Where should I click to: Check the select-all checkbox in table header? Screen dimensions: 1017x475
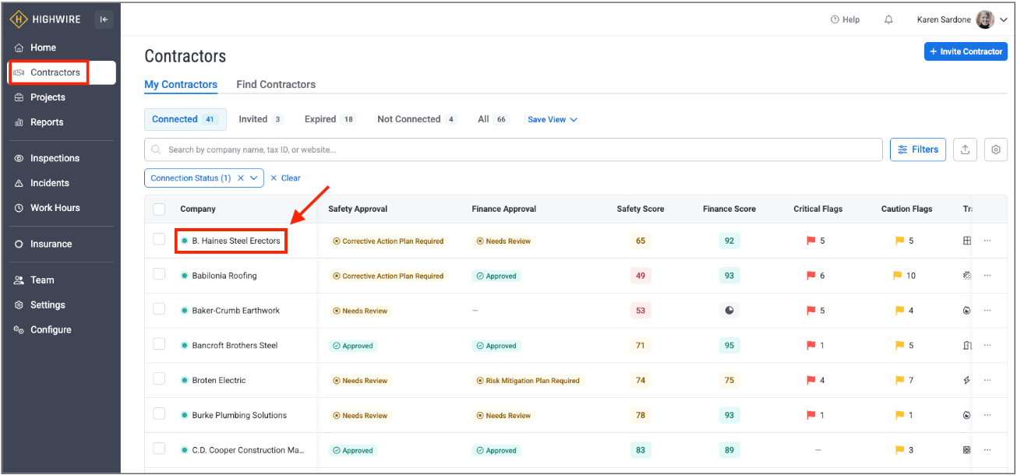tap(159, 209)
